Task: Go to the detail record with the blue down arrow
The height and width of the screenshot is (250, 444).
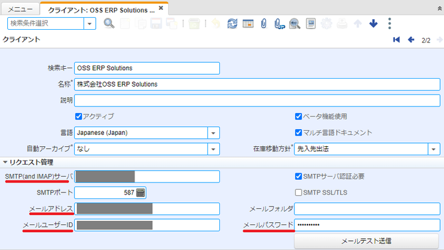Action: click(374, 23)
